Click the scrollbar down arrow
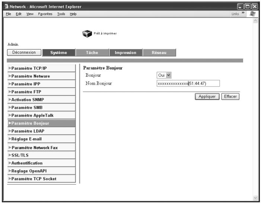 point(255,198)
